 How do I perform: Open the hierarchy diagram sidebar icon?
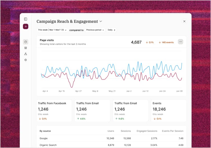25,54
